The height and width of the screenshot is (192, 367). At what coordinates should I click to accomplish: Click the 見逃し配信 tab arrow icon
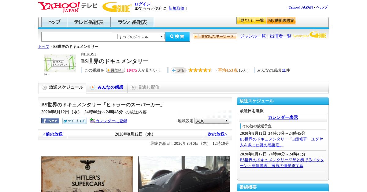pos(133,87)
